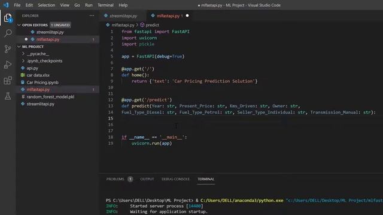Open the Terminal menu
The image size is (383, 215).
click(x=105, y=5)
